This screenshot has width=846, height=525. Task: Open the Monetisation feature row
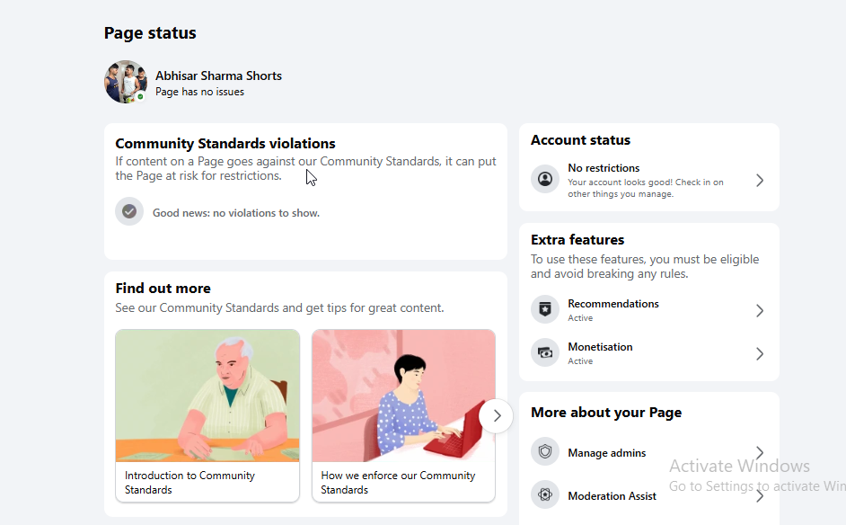point(649,354)
